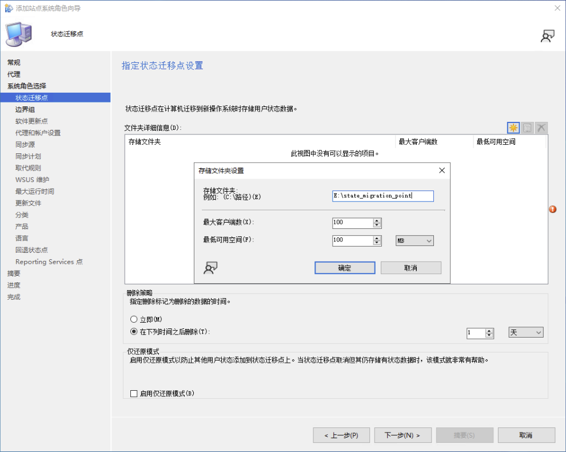
Task: Click 取消 in storage folder dialog
Action: pos(411,268)
